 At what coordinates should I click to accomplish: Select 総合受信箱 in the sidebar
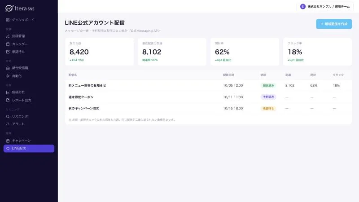point(29,68)
